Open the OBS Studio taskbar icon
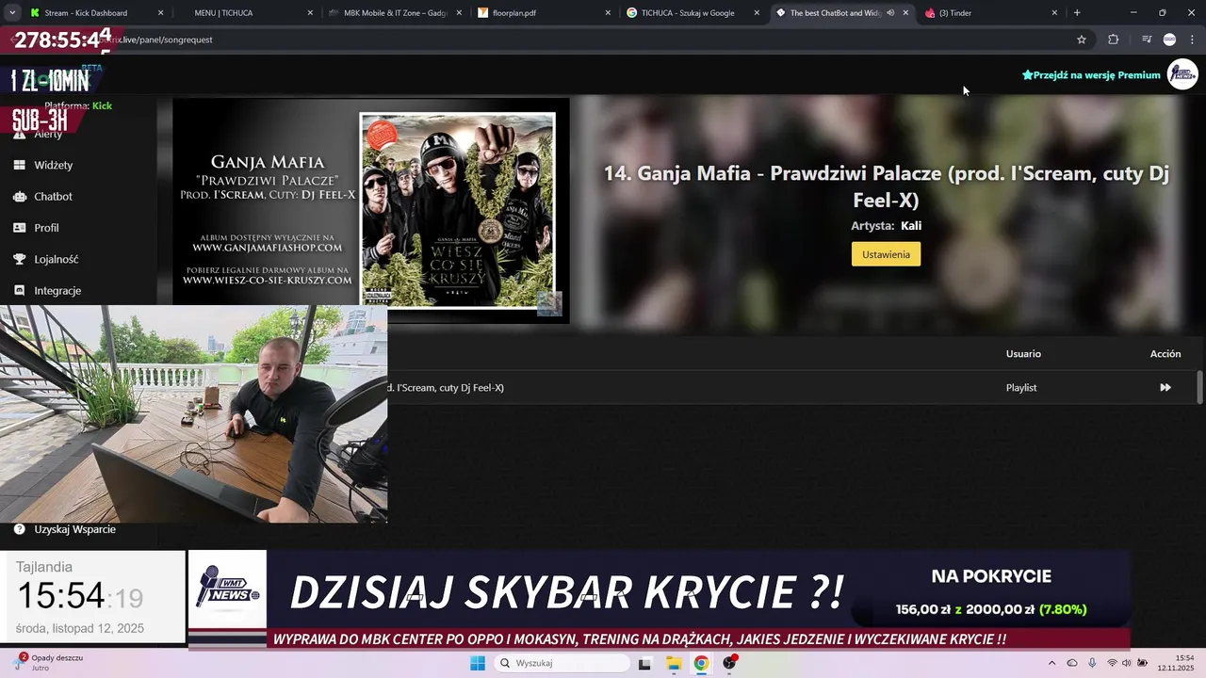1206x678 pixels. tap(729, 663)
